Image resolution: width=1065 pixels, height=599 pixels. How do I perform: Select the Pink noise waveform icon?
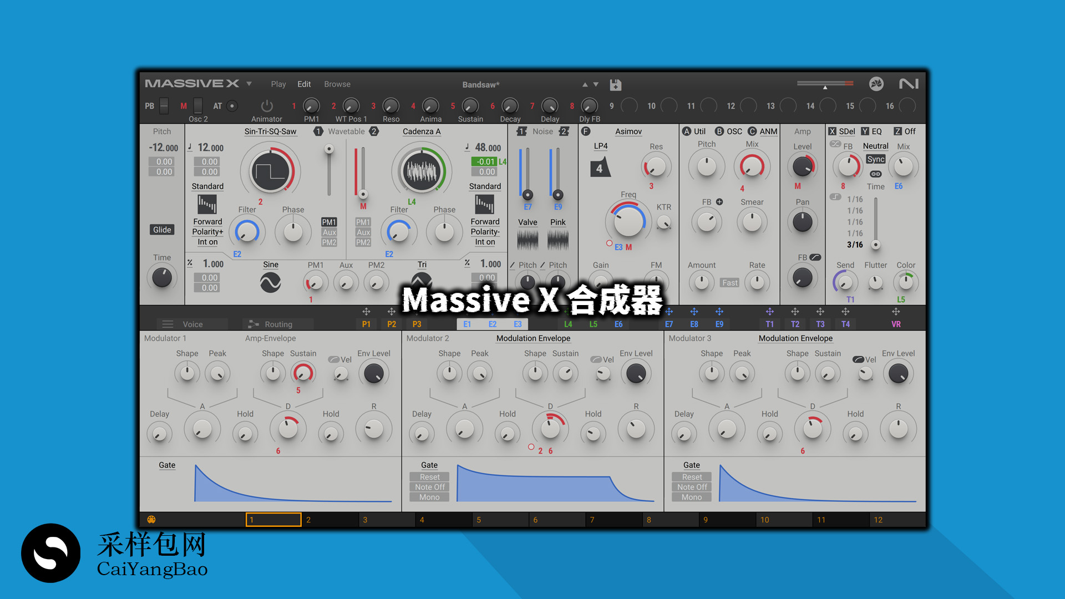(x=557, y=240)
